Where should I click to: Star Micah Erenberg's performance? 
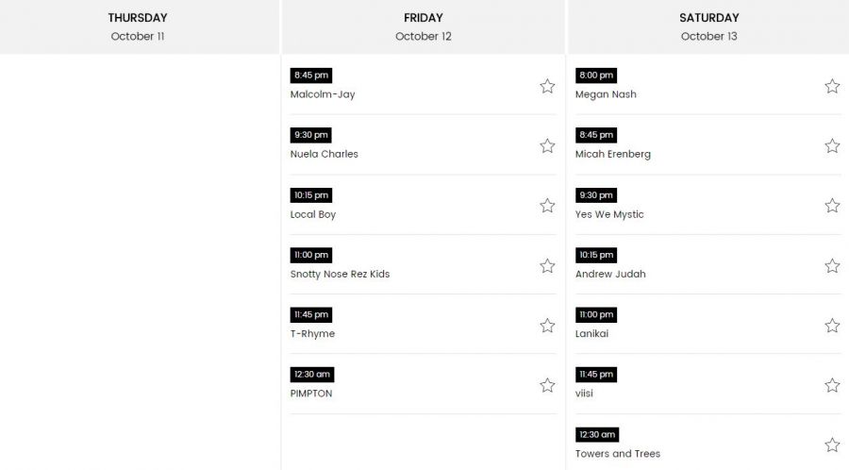pyautogui.click(x=832, y=145)
